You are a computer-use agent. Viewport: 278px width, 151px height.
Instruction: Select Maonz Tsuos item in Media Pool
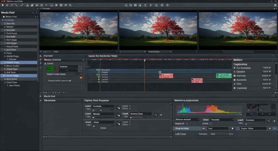(19, 62)
